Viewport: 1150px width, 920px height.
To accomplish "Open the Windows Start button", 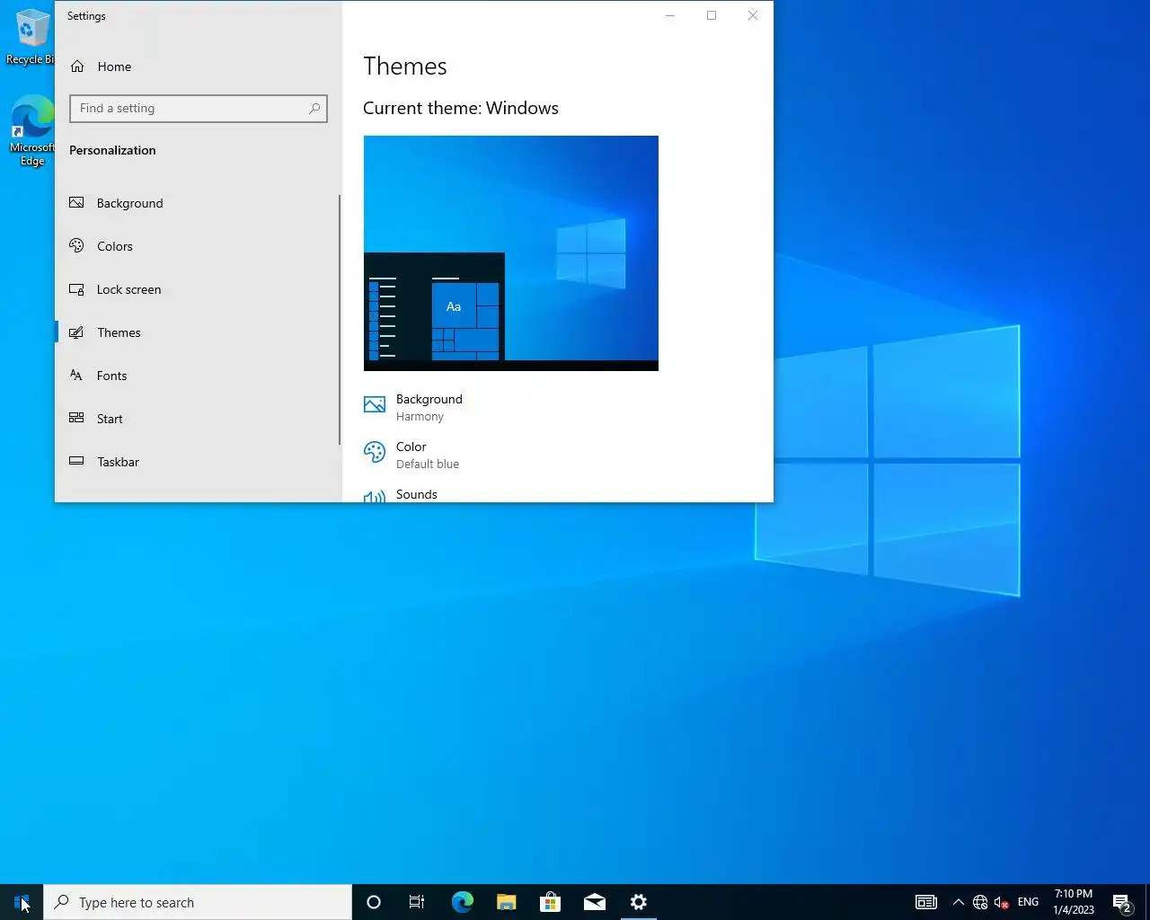I will pos(22,902).
